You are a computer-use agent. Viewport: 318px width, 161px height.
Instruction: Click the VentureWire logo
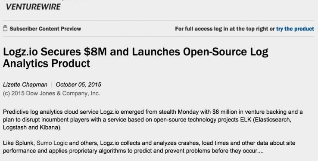click(33, 7)
